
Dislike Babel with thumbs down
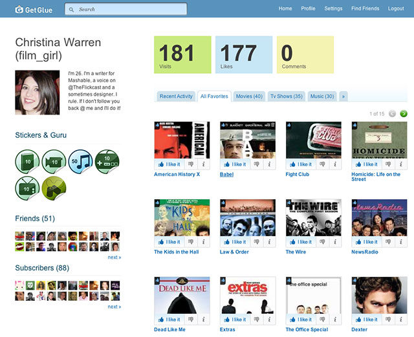coord(256,164)
